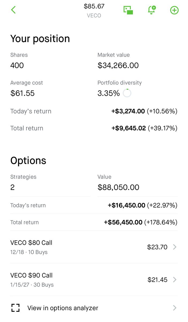This screenshot has height=322, width=188.
Task: Expand the VECO $80 Call chevron
Action: [x=175, y=247]
